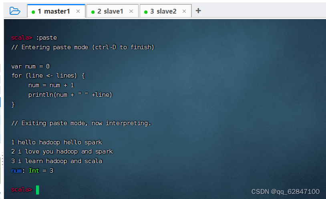
Task: Click the green status dot on slave2
Action: (x=146, y=12)
